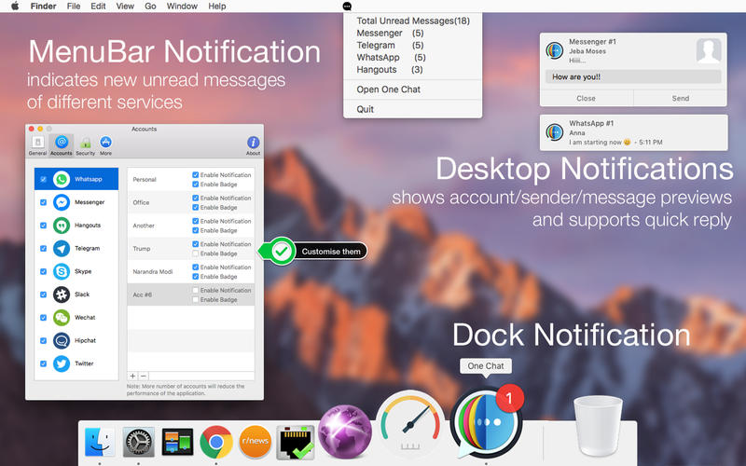Open the Security padlock preferences icon
Screen dimensions: 746x466
(86, 143)
